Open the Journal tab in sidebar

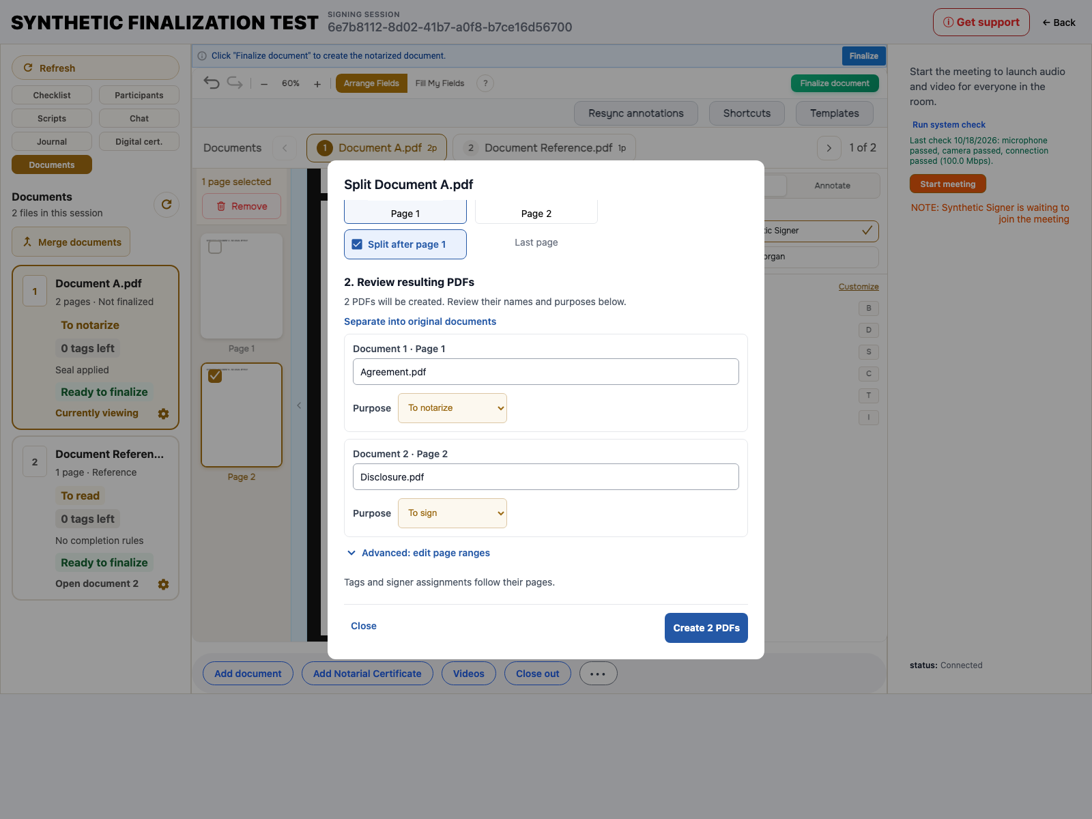pos(52,141)
